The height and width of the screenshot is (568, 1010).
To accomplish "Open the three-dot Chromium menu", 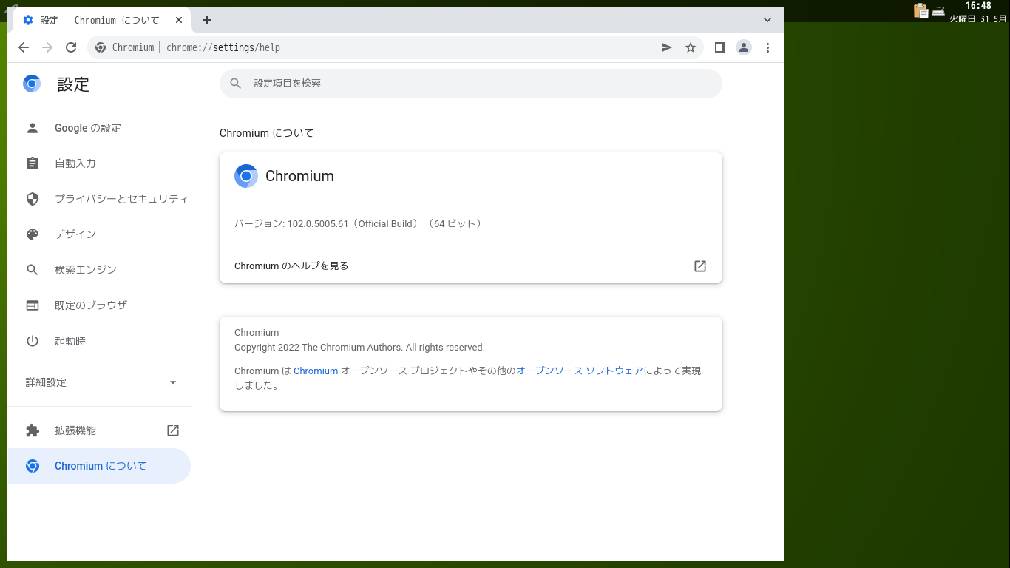I will (x=767, y=47).
